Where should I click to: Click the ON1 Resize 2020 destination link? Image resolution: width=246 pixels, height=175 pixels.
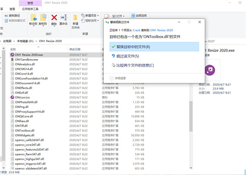pyautogui.click(x=162, y=30)
